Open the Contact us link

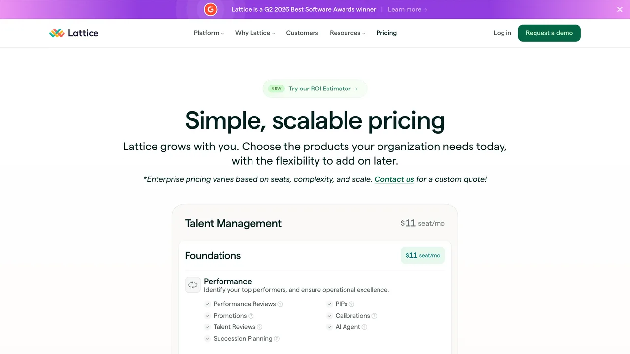(x=394, y=179)
